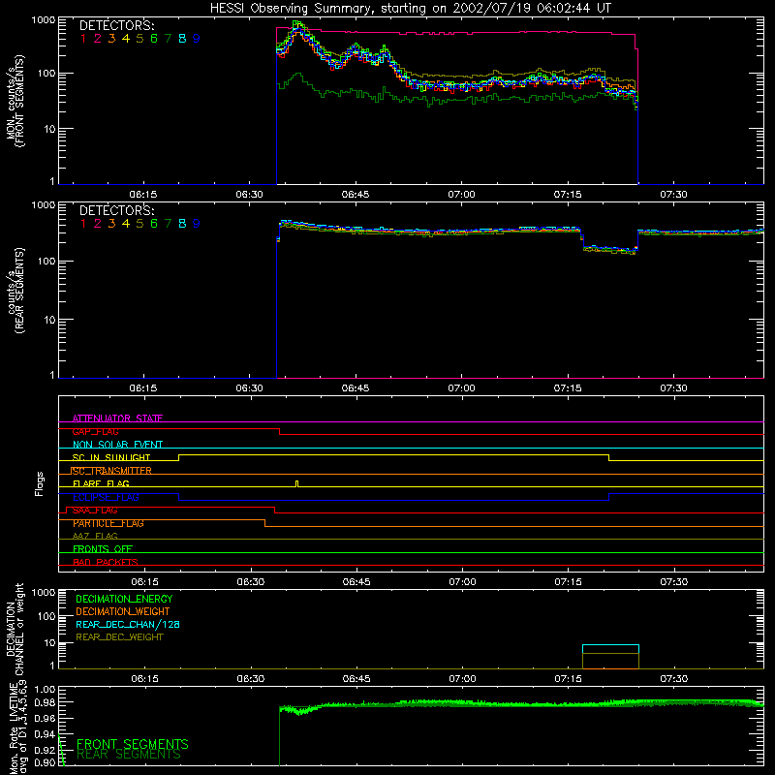775x775 pixels.
Task: Click the FRONT SEGMENTS counts/s axis title
Action: [x=15, y=102]
